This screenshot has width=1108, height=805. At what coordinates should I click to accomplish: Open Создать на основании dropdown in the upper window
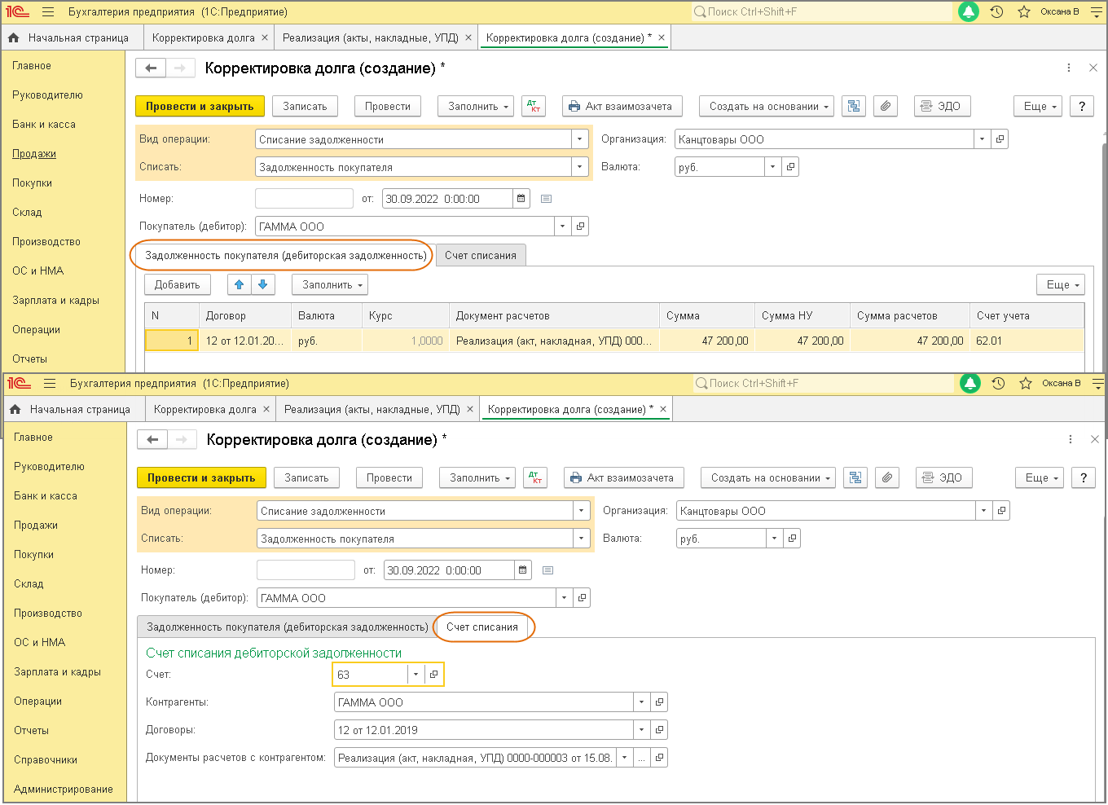(767, 107)
